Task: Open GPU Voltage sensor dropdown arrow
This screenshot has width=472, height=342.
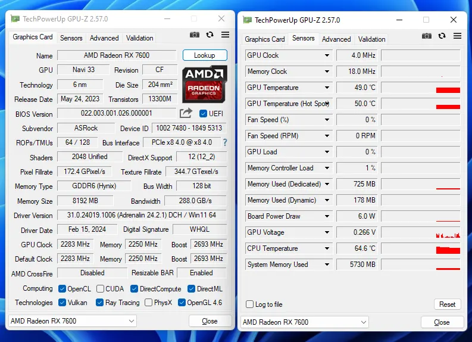Action: click(327, 232)
